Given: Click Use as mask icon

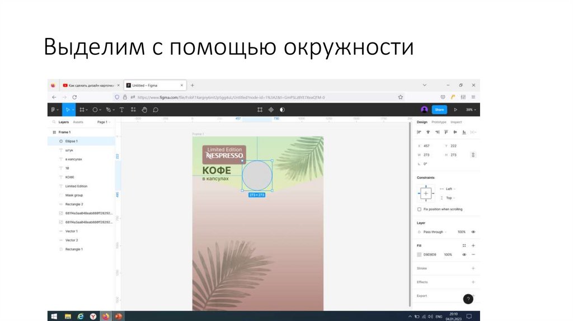Looking at the screenshot, I should tap(282, 110).
